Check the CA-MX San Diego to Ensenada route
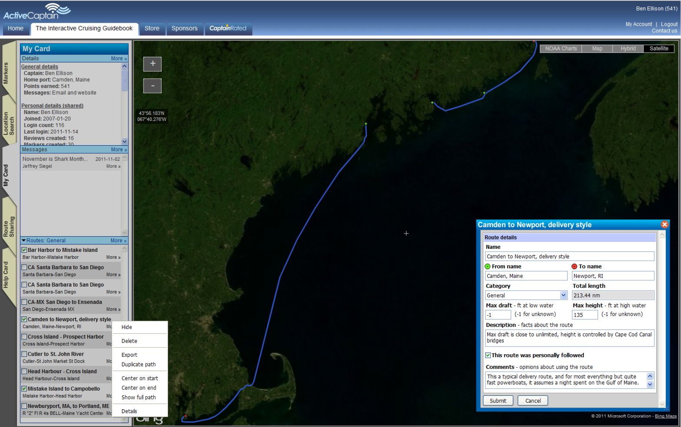The height and width of the screenshot is (427, 681). pos(24,302)
